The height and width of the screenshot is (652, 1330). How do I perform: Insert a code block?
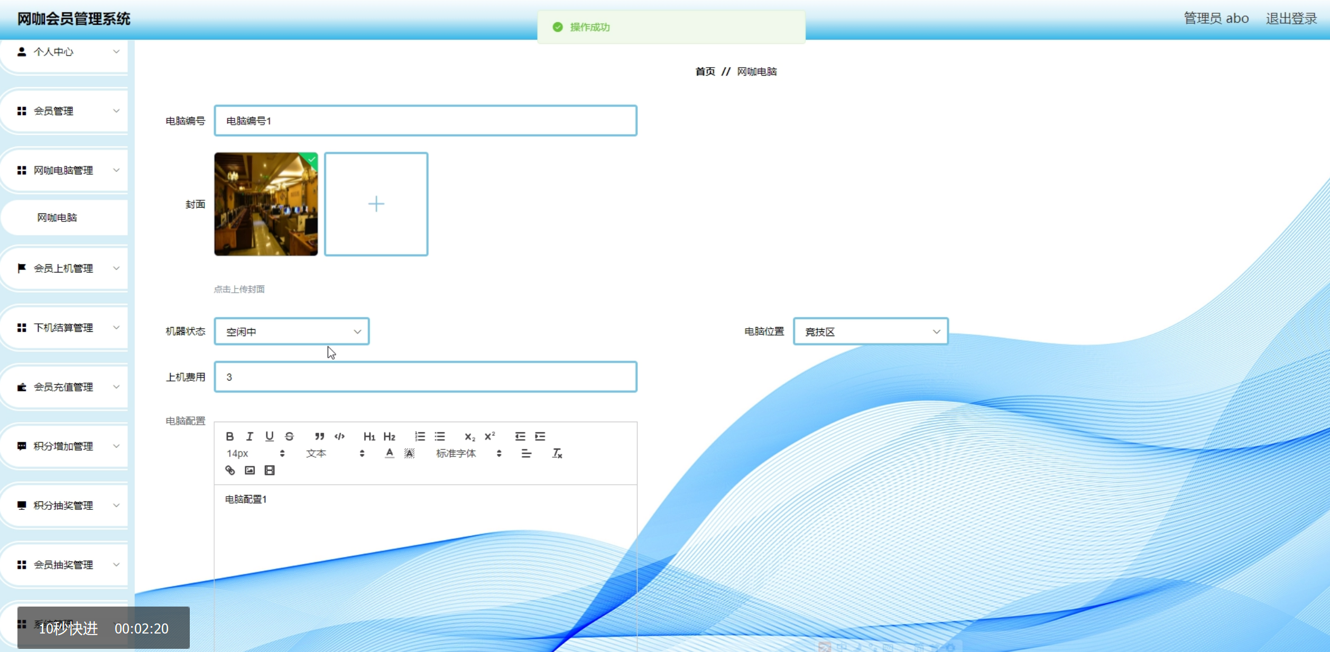point(339,436)
